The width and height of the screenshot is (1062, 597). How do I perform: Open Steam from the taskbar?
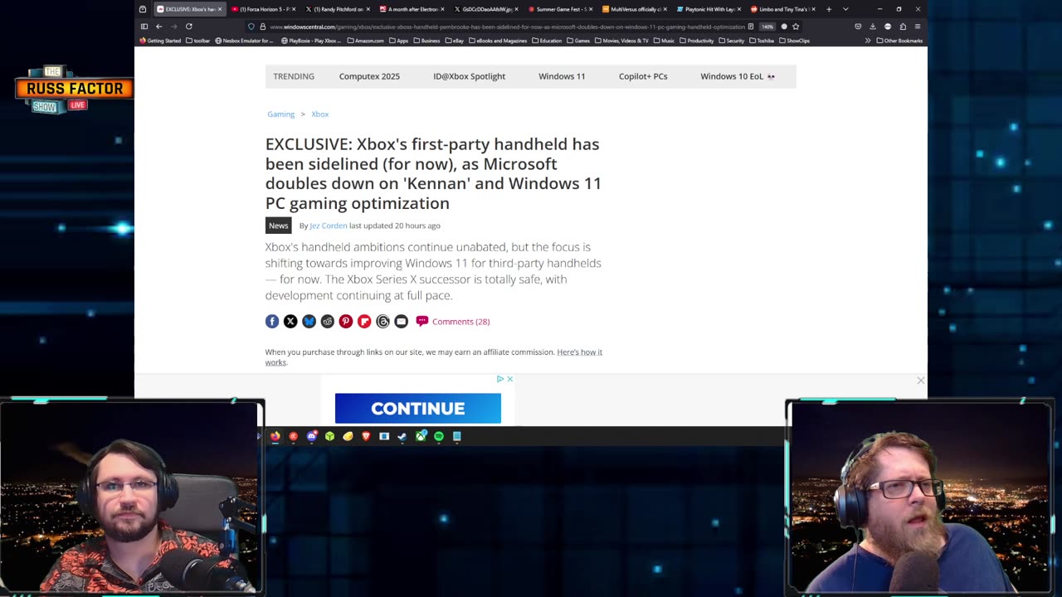[402, 436]
